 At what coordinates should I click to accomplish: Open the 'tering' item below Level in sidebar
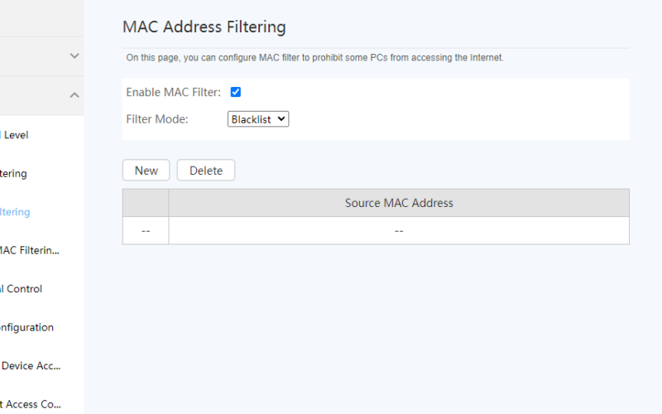pyautogui.click(x=13, y=174)
